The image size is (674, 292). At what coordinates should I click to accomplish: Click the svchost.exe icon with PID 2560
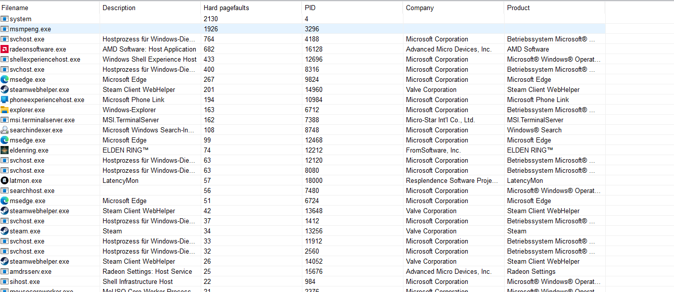[x=5, y=251]
